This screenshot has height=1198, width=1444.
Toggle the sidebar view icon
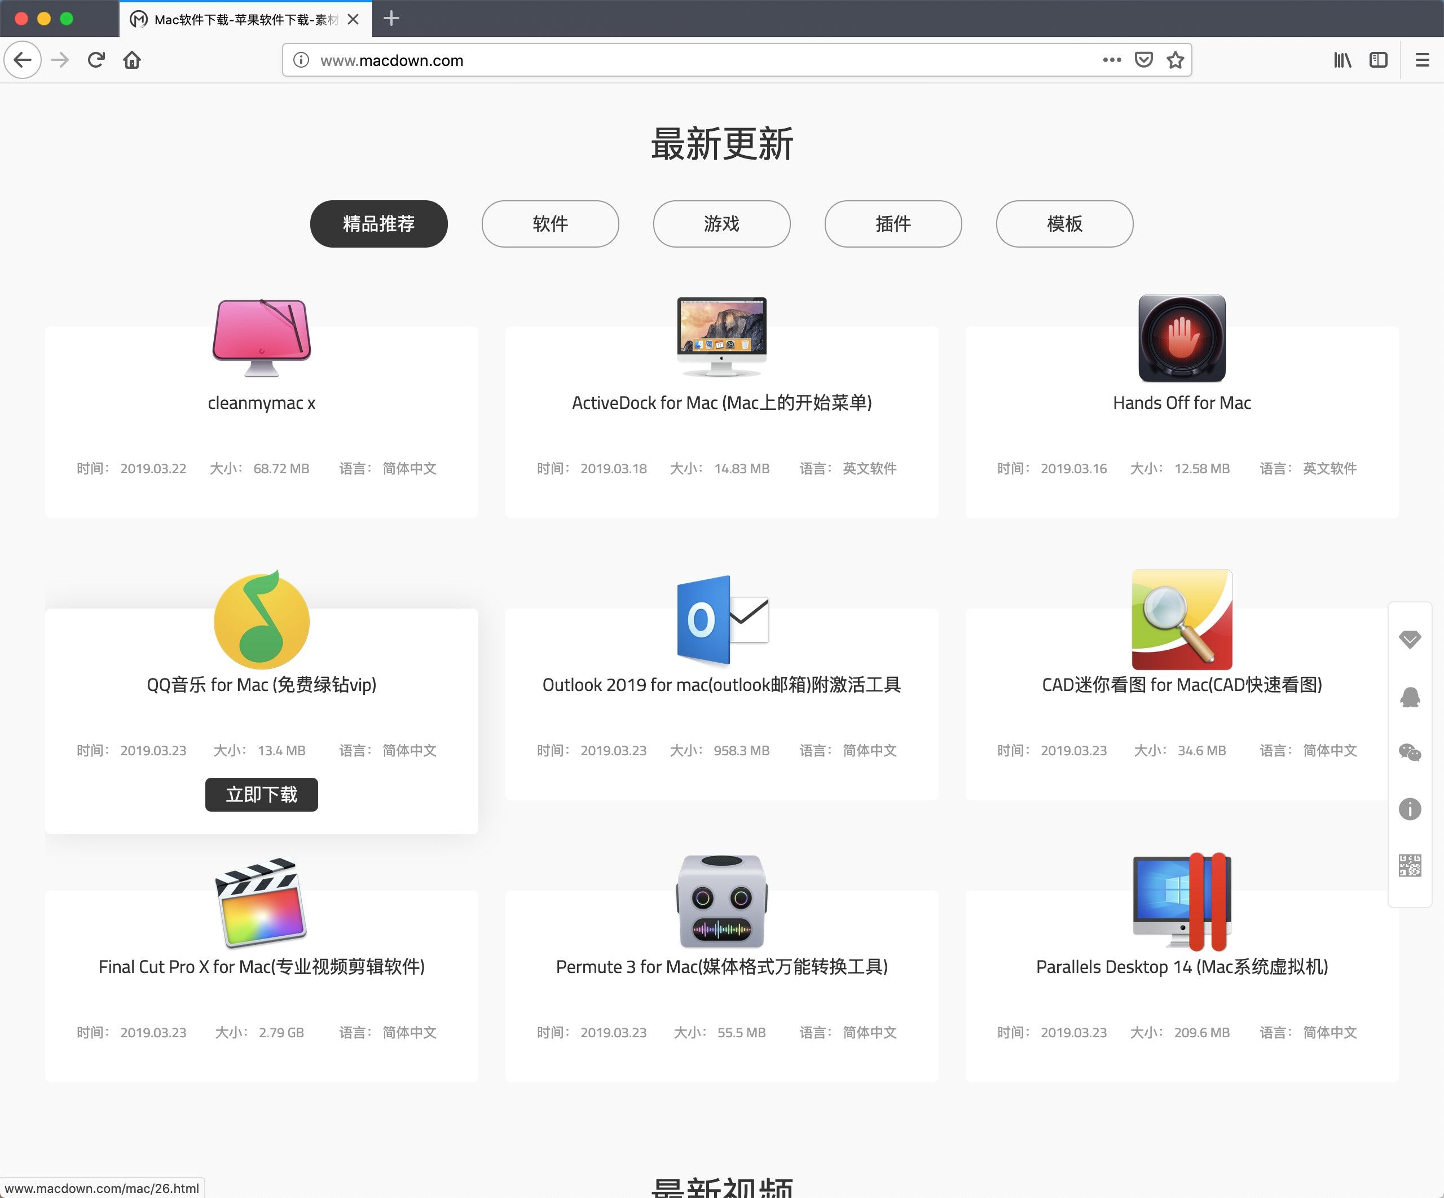[x=1378, y=60]
